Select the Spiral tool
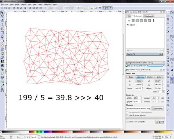174x139 pixels. click(2, 49)
